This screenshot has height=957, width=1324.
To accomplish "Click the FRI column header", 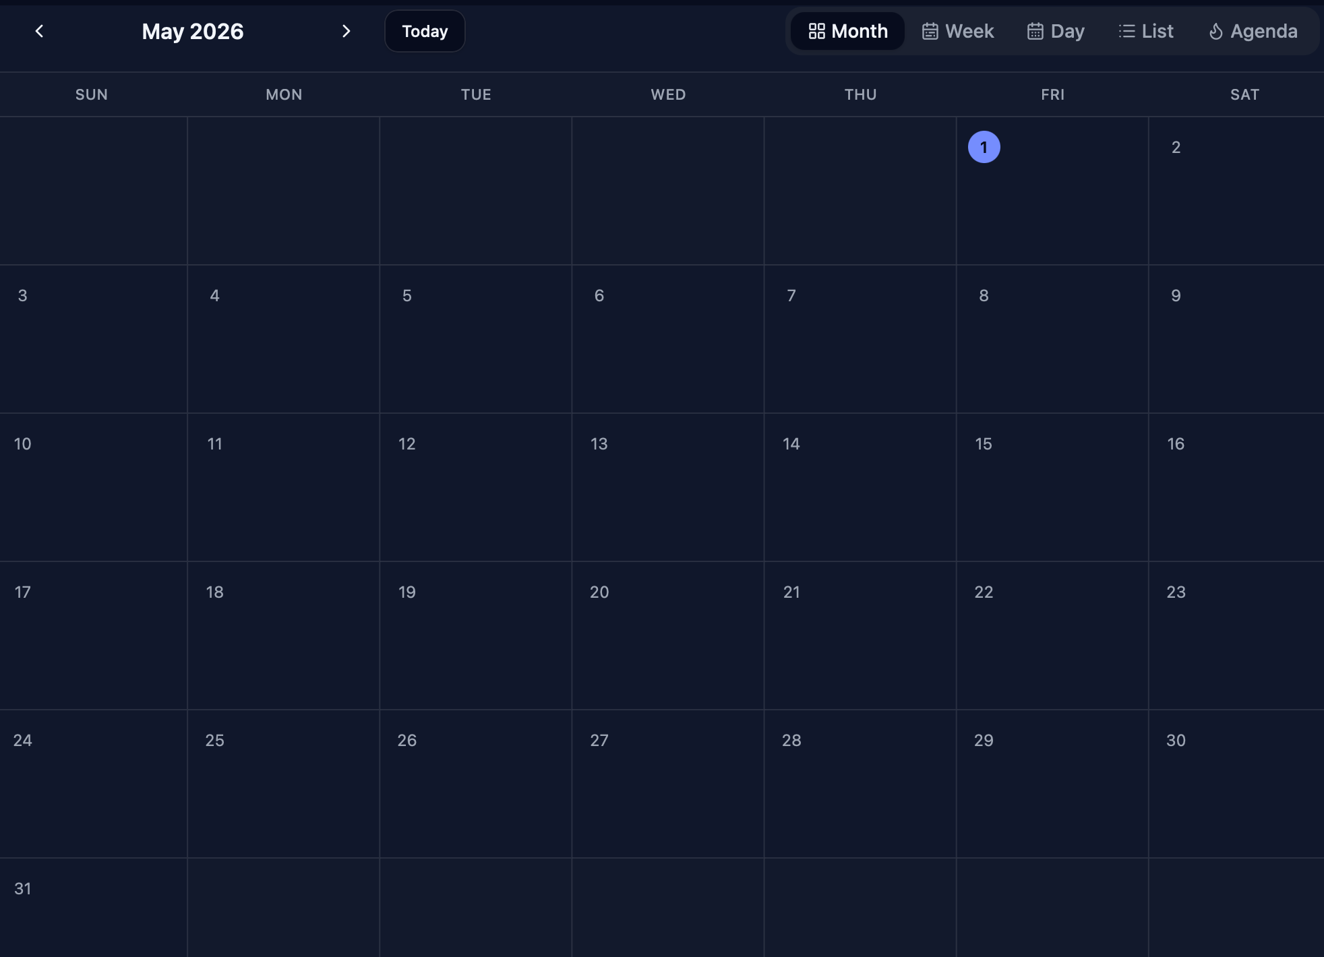I will 1053,94.
